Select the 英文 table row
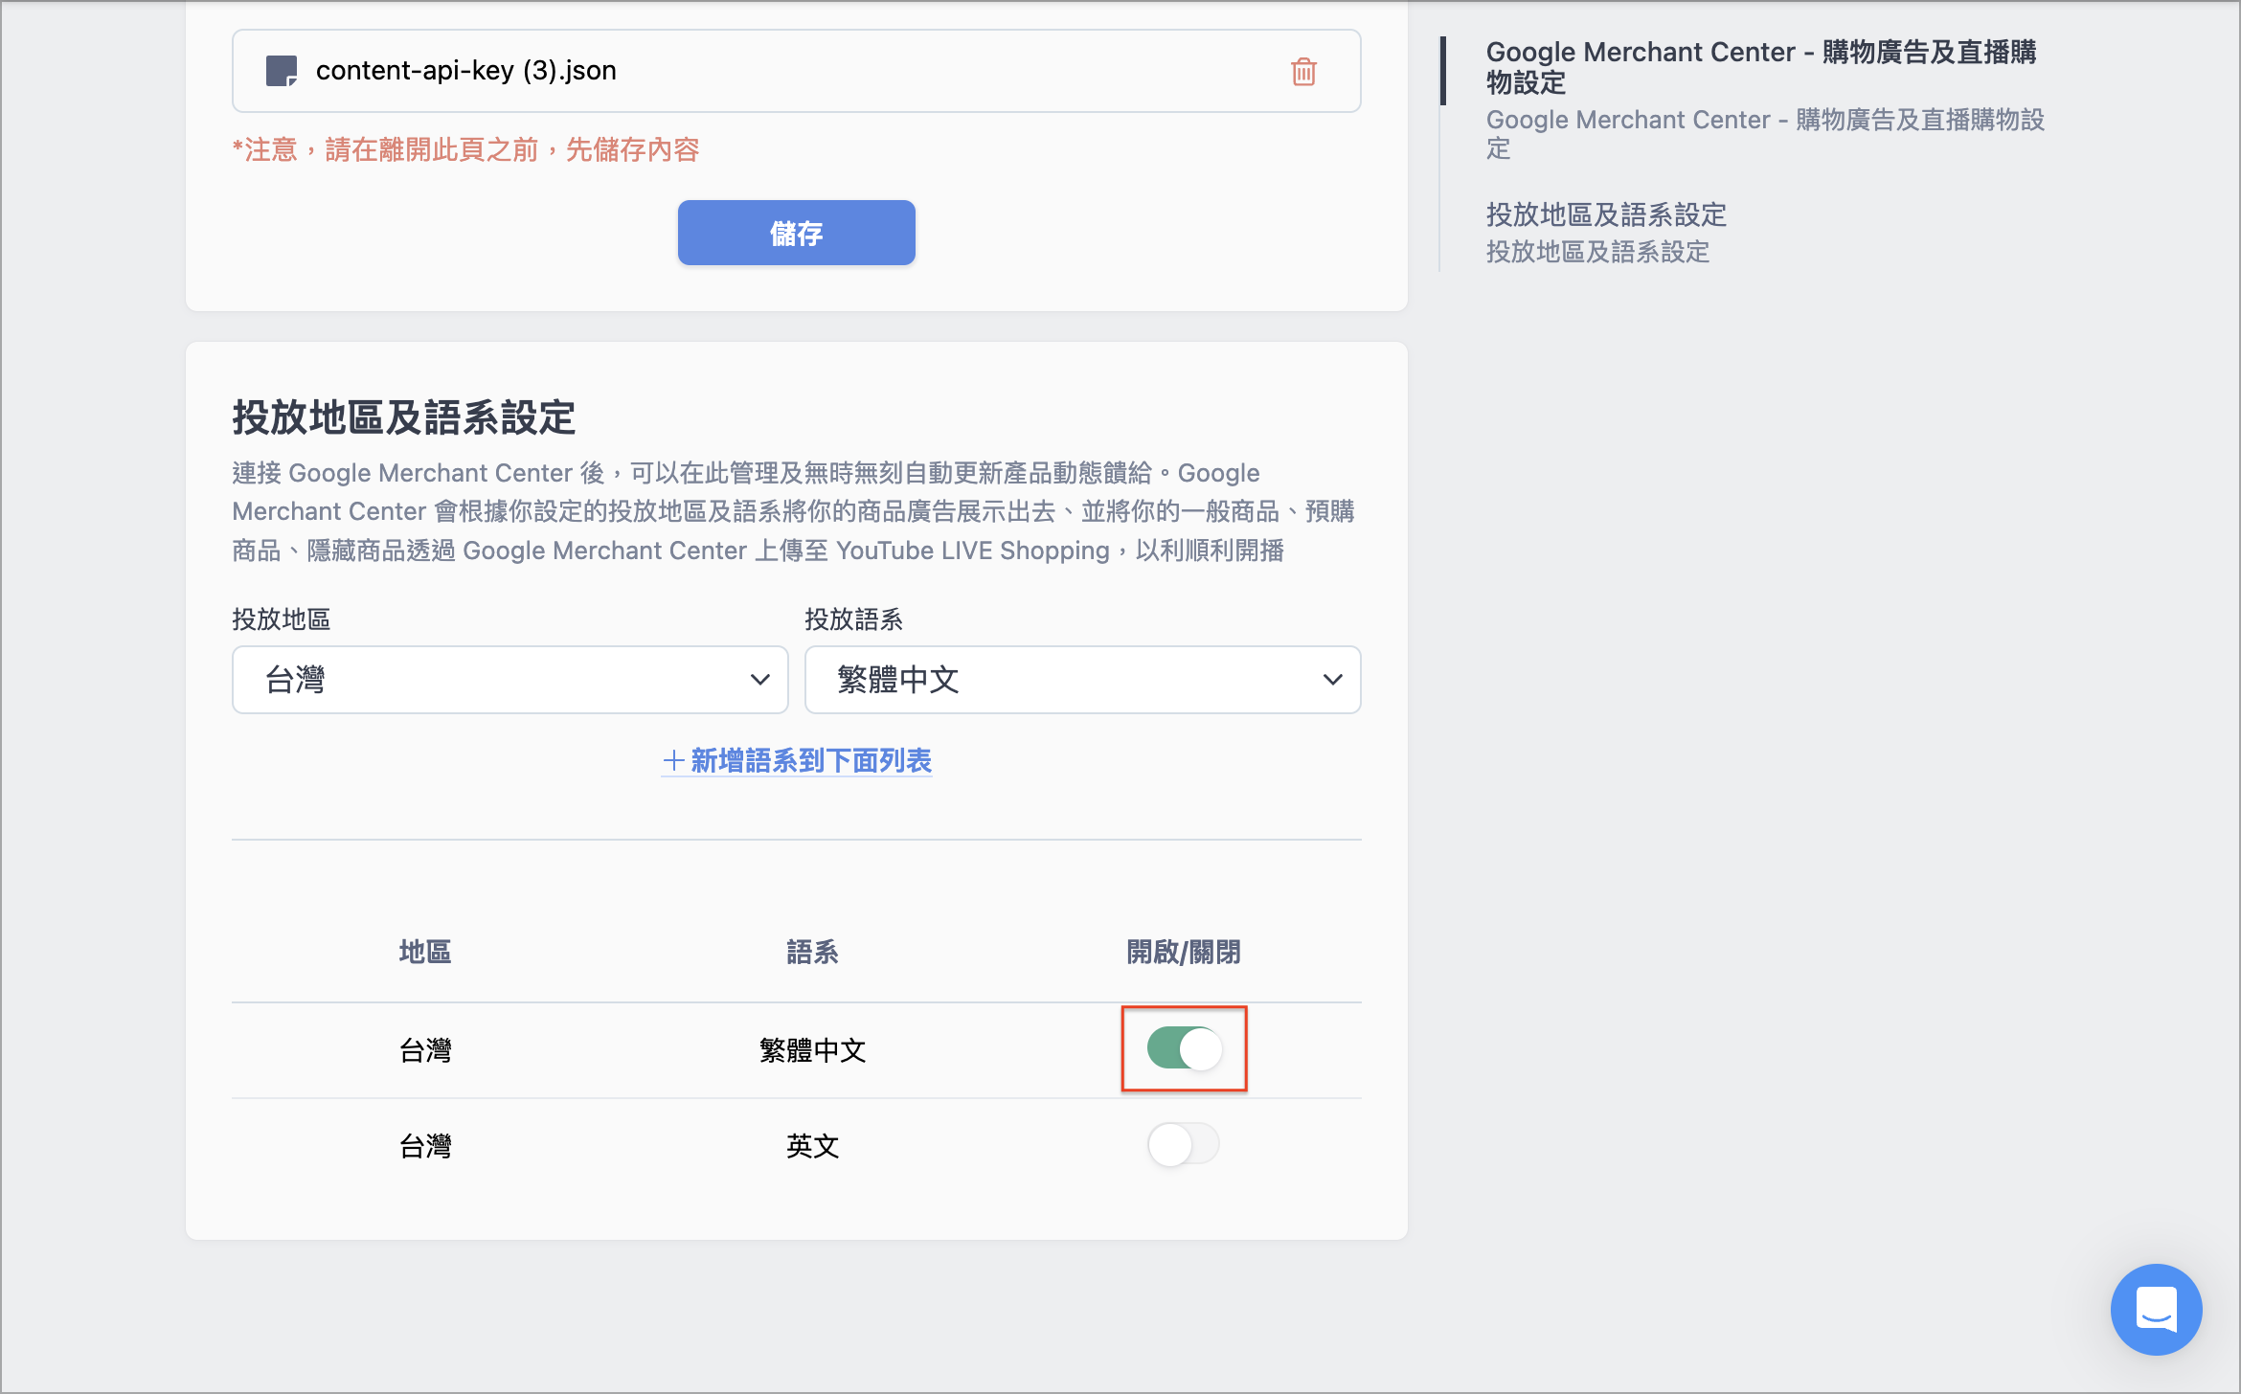Screen dimensions: 2241x1394 (796, 1145)
